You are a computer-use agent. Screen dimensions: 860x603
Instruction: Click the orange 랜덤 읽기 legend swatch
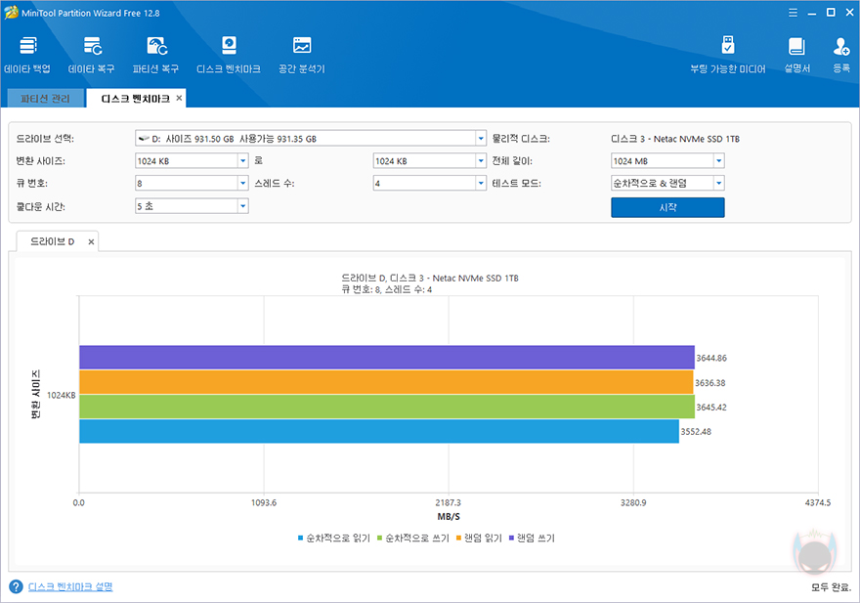tap(458, 538)
